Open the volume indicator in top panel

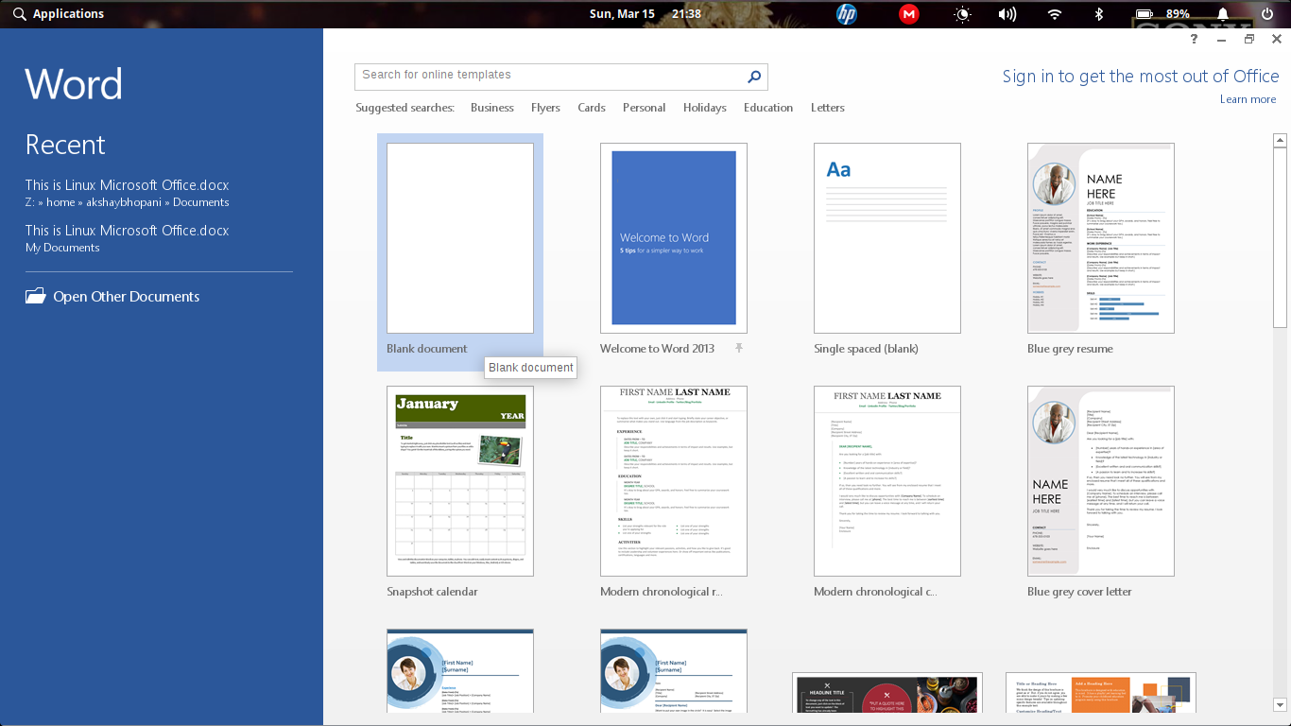(x=1007, y=14)
